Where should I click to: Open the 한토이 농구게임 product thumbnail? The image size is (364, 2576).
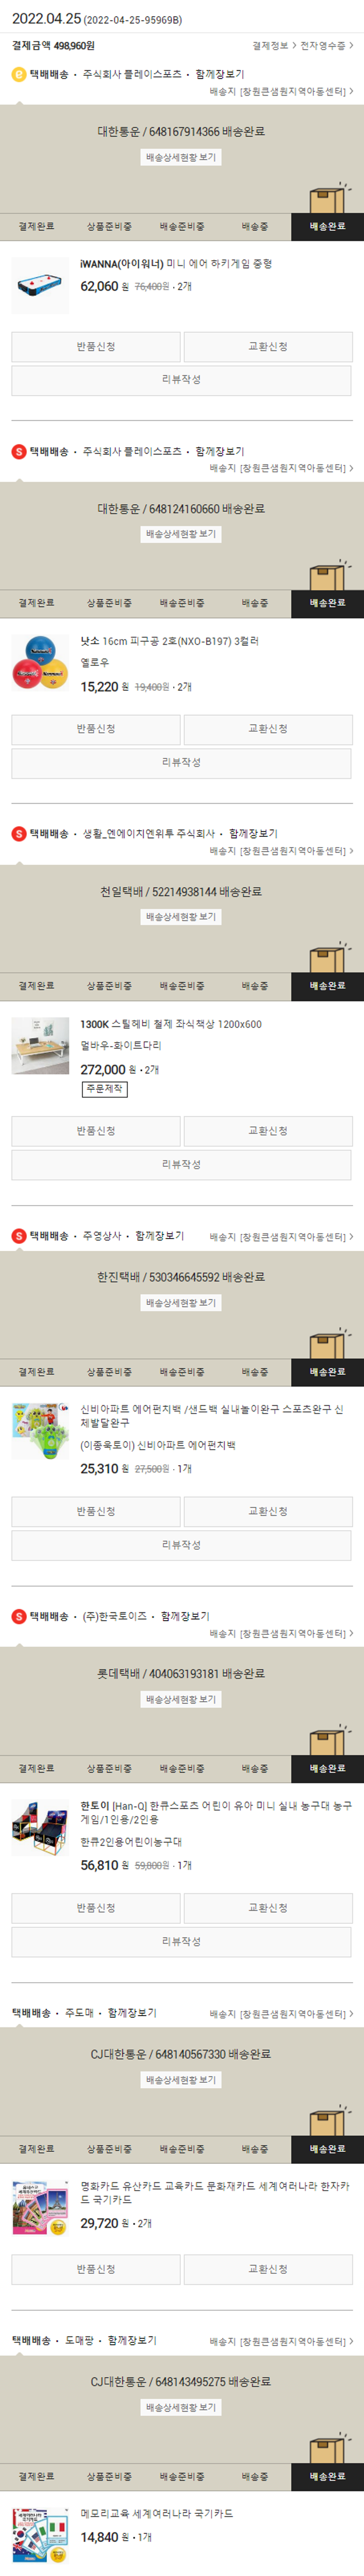[x=41, y=1827]
